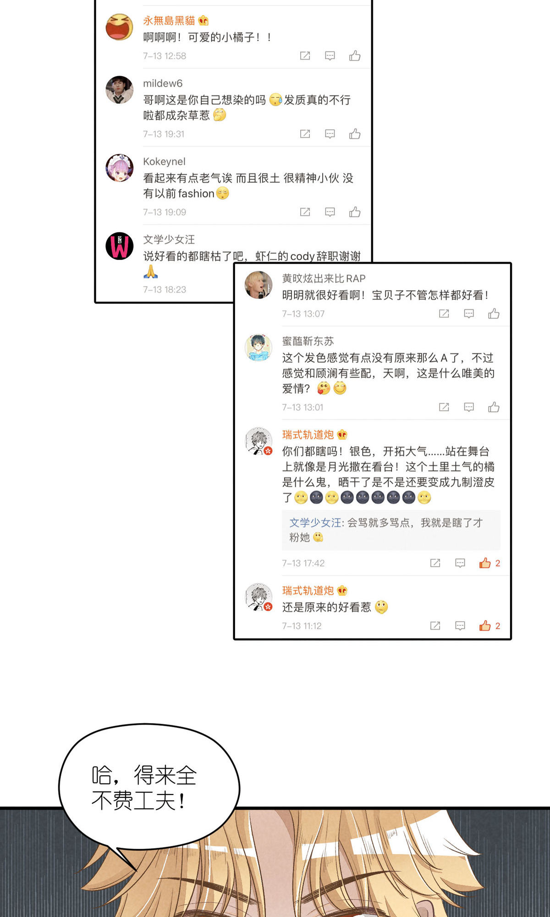550x917 pixels.
Task: Open 永無島黑貓's username profile link
Action: click(x=169, y=21)
